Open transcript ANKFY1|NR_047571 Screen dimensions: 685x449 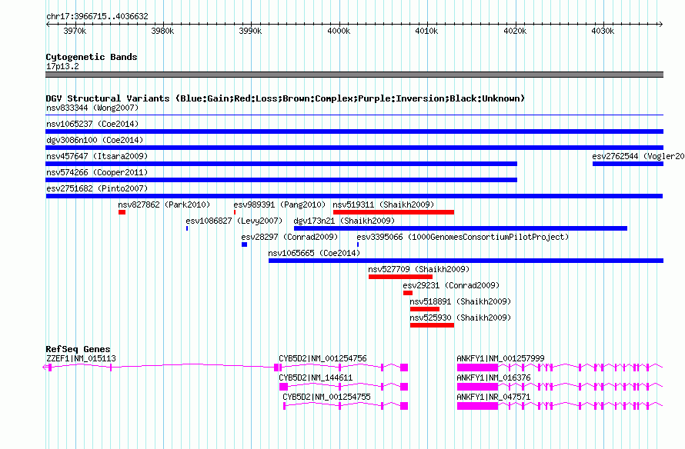[x=493, y=397]
